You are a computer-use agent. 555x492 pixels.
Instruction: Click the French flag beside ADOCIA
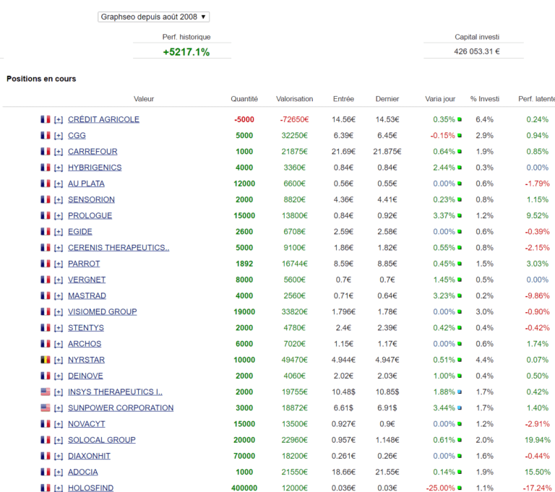pos(46,472)
